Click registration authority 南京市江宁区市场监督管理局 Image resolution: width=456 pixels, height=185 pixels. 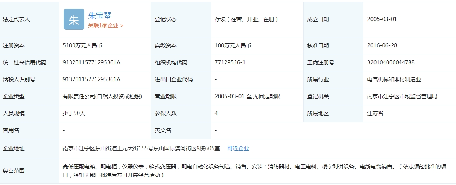(x=402, y=96)
